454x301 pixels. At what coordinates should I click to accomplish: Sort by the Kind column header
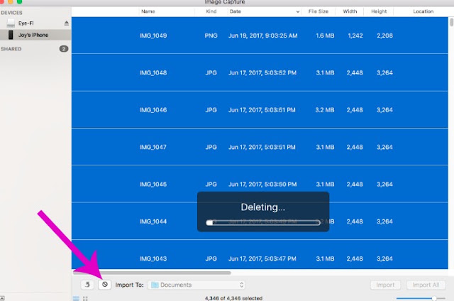click(211, 11)
